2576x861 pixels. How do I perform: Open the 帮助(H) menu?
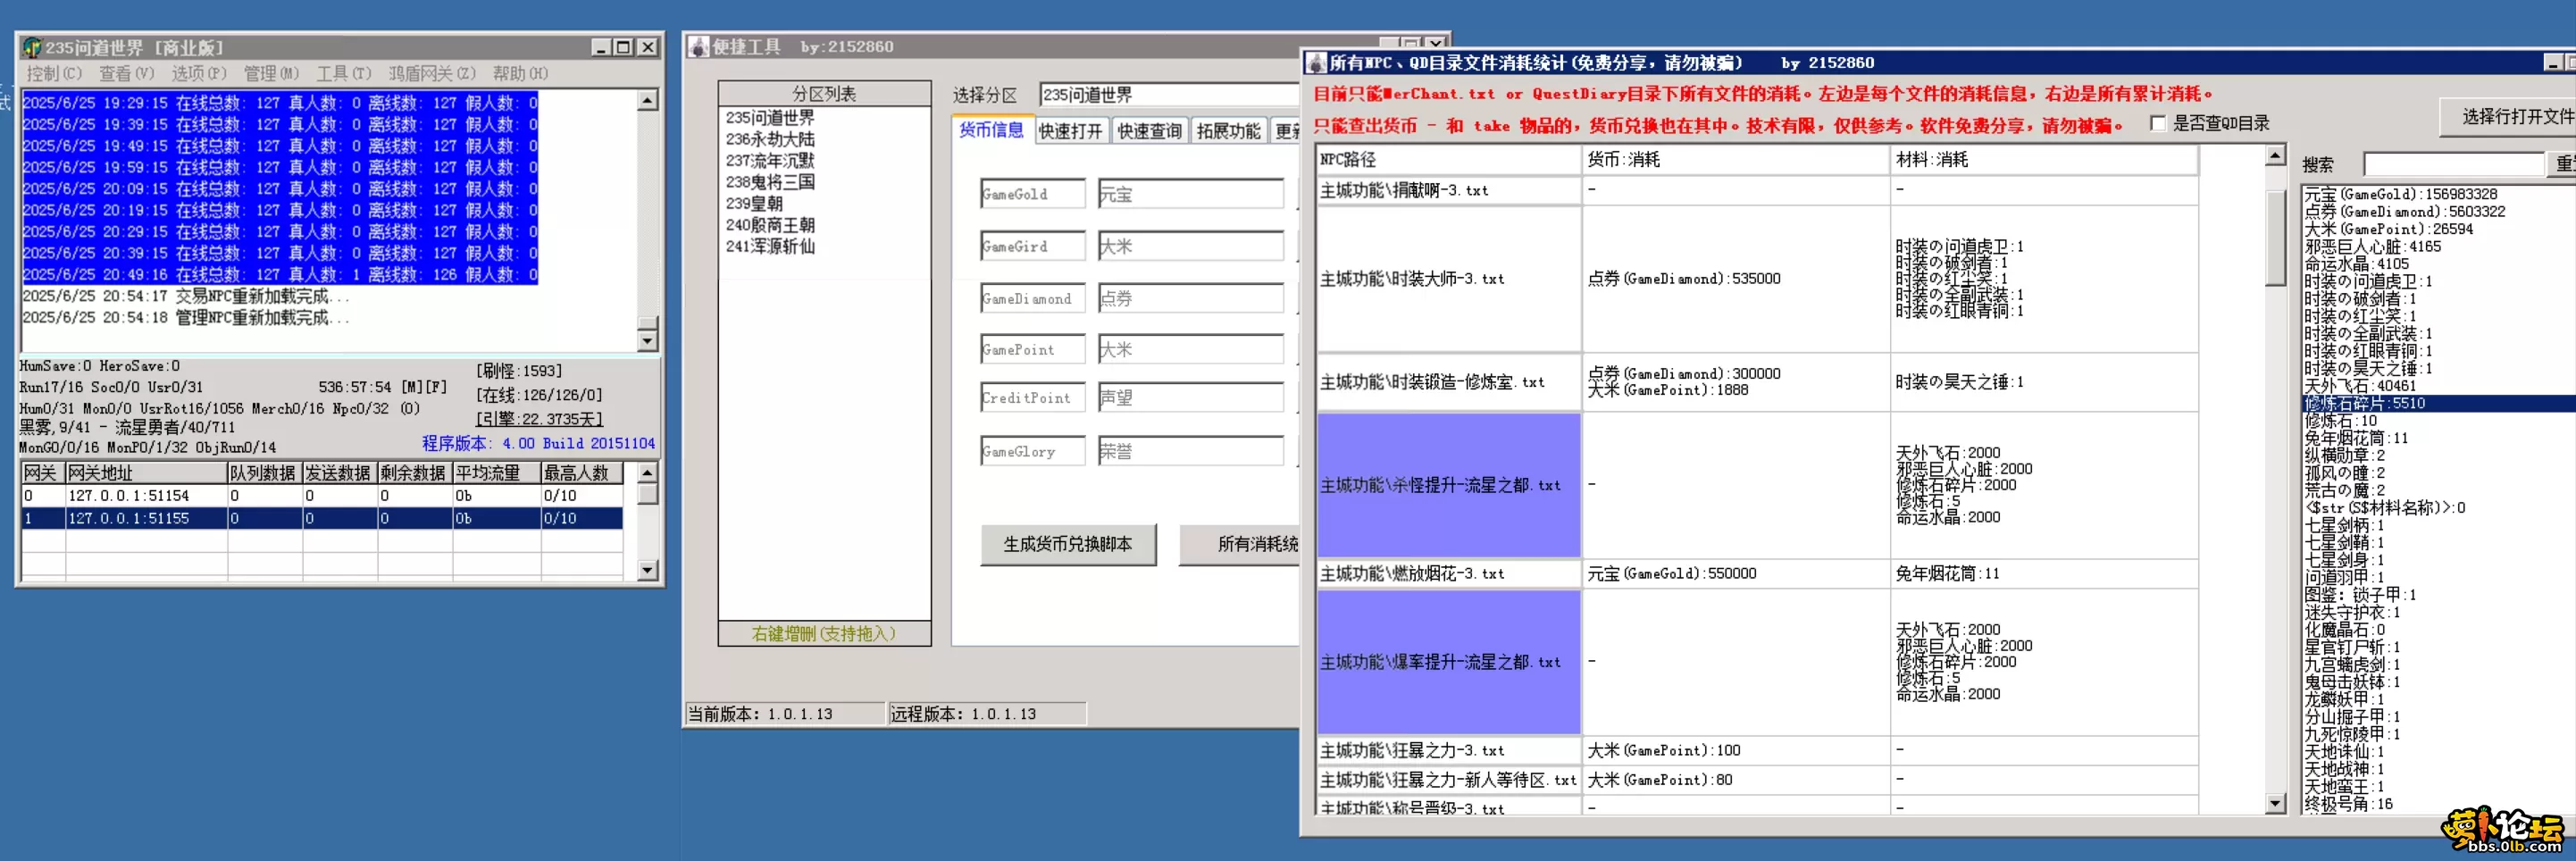pos(519,73)
